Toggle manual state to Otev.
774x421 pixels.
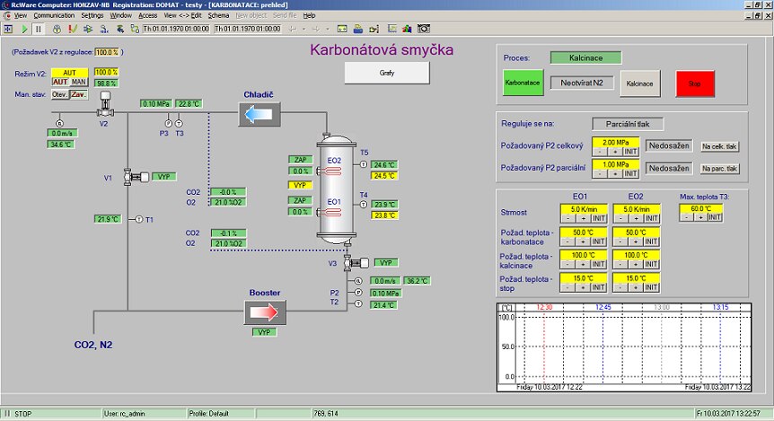coord(60,94)
